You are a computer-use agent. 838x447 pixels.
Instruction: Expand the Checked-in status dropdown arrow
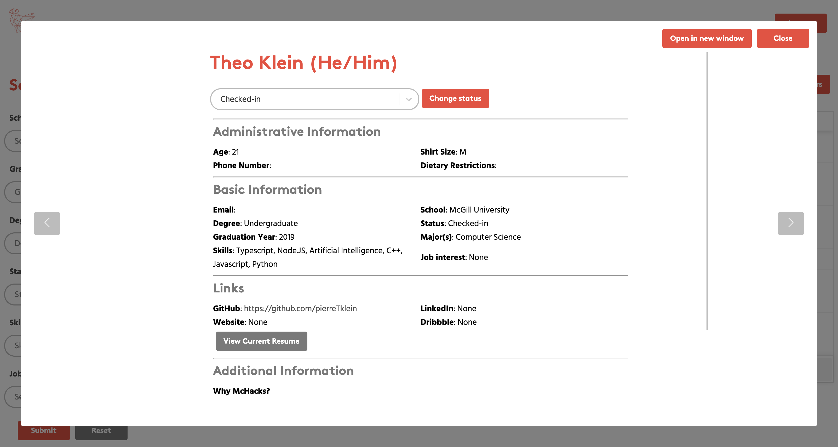[409, 99]
